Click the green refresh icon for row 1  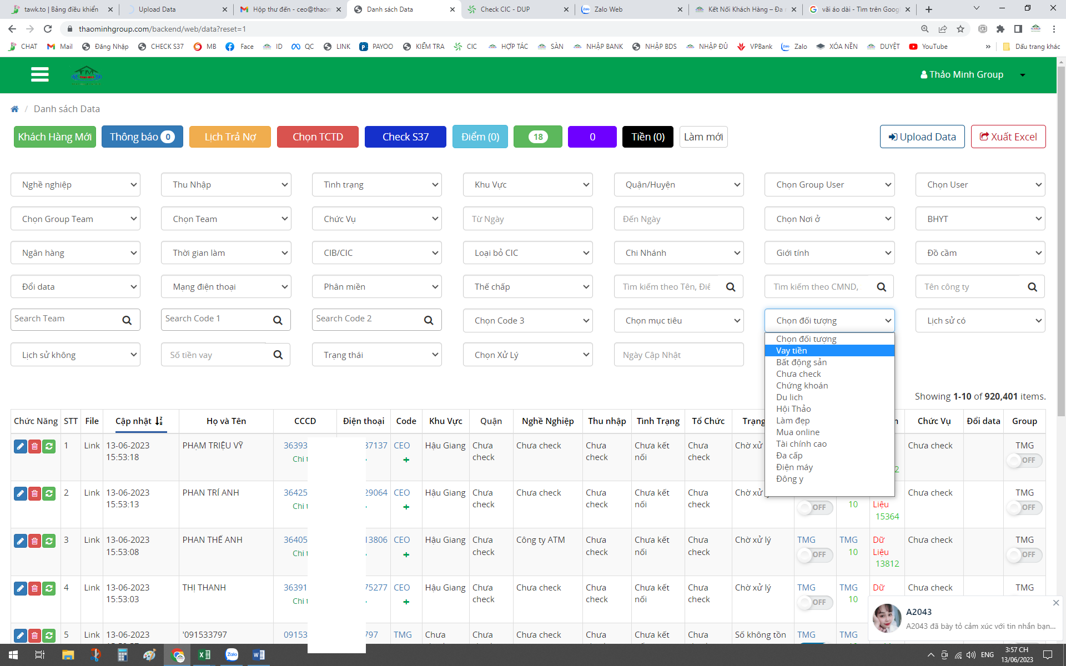pos(49,446)
